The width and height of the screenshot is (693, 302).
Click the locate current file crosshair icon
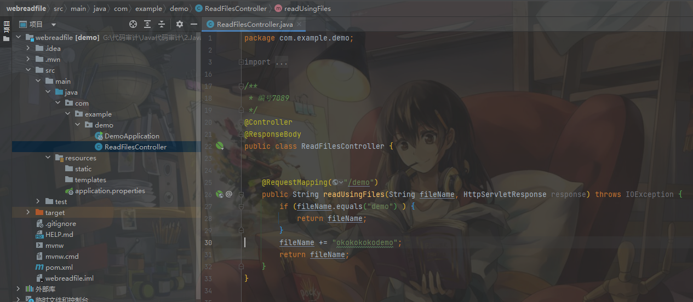tap(133, 24)
